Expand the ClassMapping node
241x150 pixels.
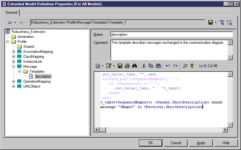13,57
